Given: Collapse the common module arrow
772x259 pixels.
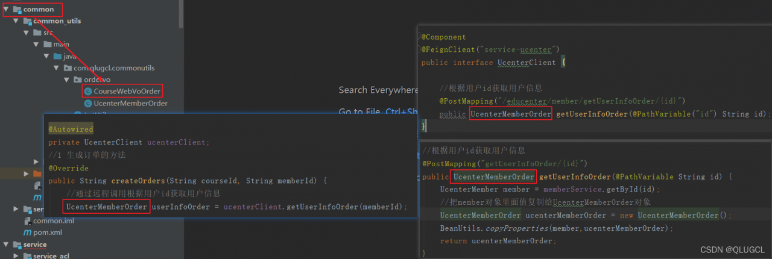Looking at the screenshot, I should pyautogui.click(x=6, y=9).
